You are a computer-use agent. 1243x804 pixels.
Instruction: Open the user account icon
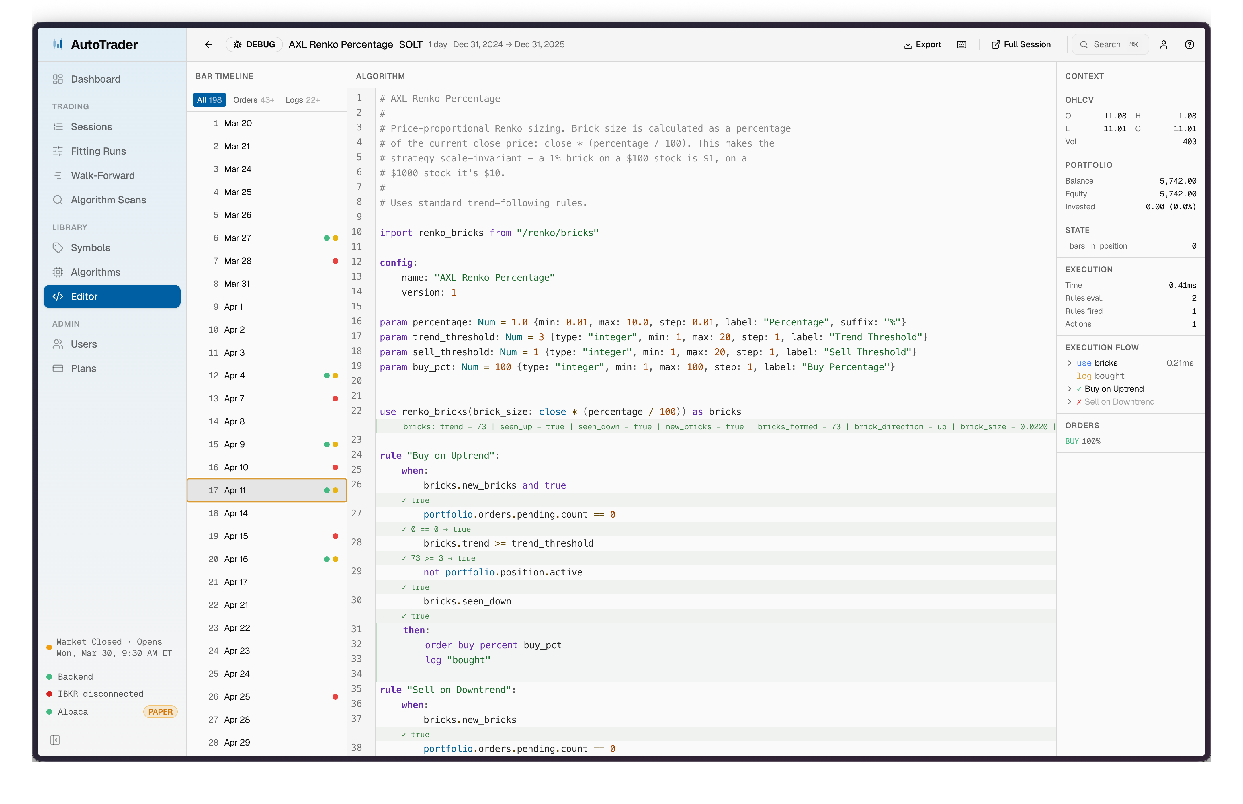(x=1164, y=44)
